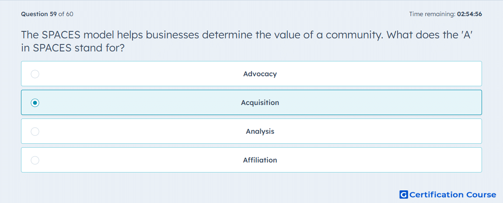Click the blue G logo icon

point(404,194)
